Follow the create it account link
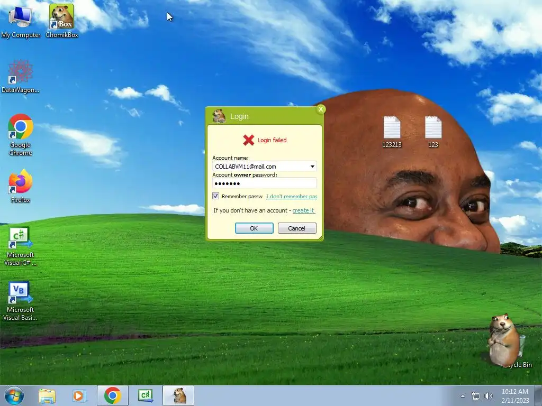This screenshot has width=542, height=406. click(x=303, y=210)
